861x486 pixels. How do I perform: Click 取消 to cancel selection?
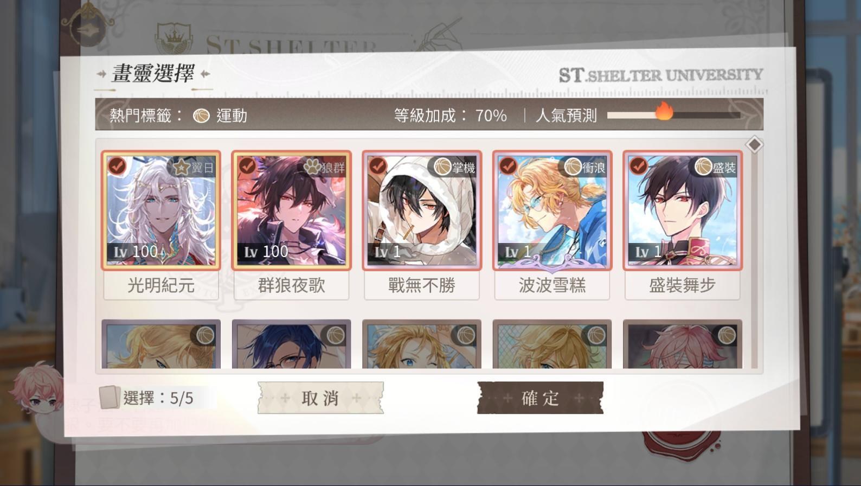tap(320, 398)
